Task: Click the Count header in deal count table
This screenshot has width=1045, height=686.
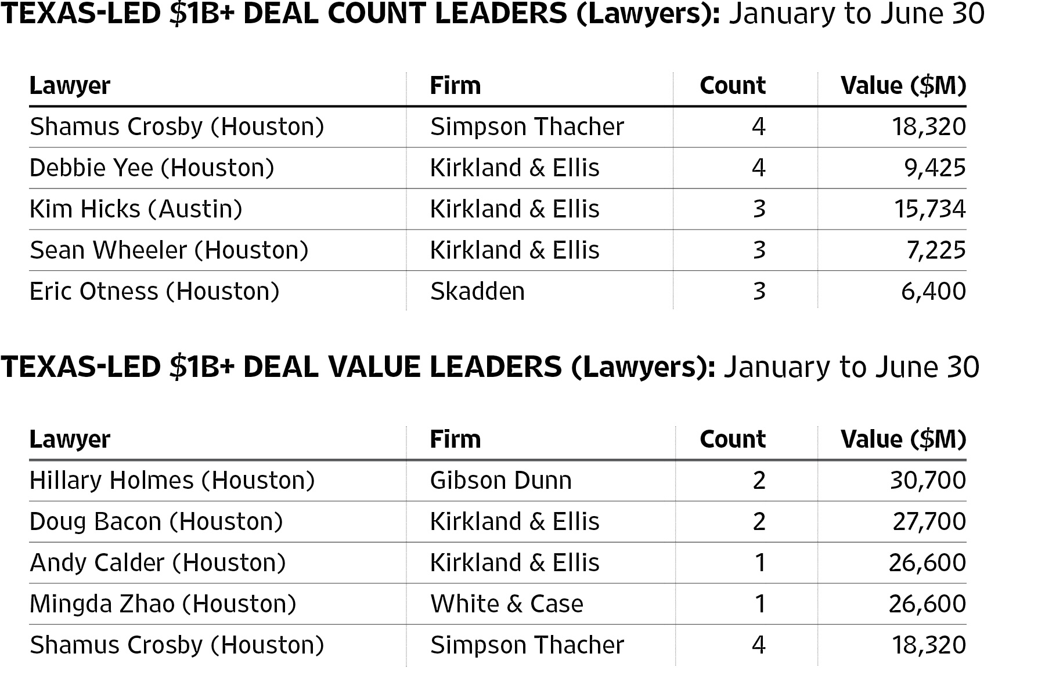Action: (x=733, y=86)
